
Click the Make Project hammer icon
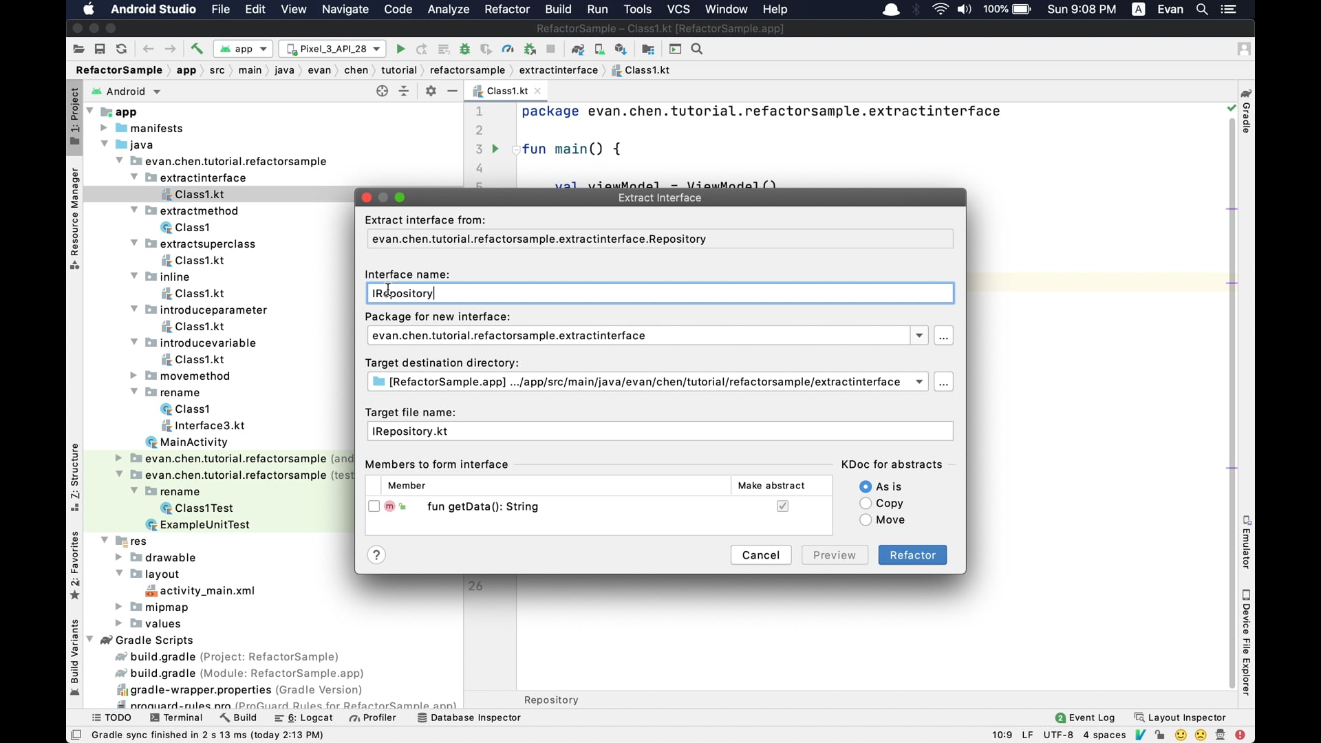197,49
